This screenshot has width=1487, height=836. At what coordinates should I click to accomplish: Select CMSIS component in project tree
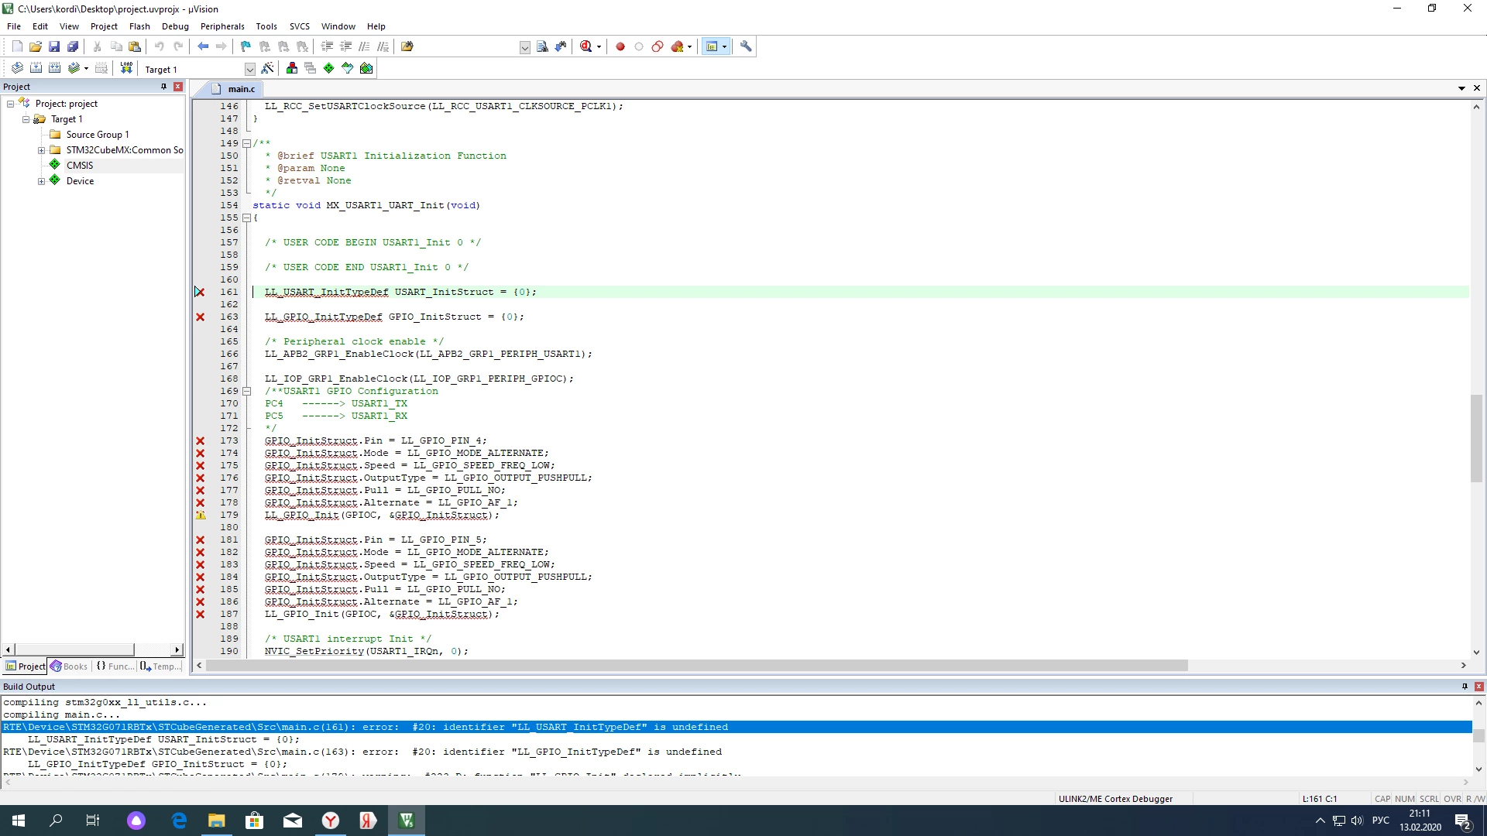tap(79, 165)
